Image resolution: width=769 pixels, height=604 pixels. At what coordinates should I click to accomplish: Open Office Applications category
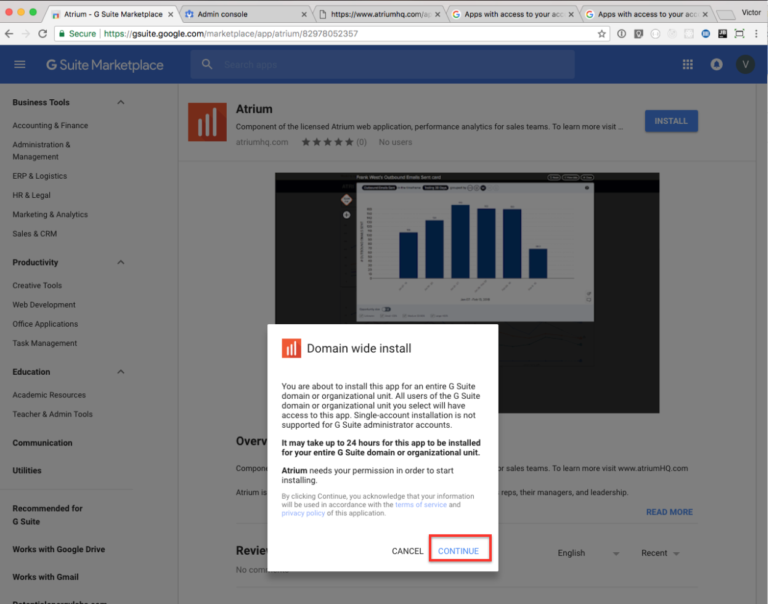(x=45, y=324)
